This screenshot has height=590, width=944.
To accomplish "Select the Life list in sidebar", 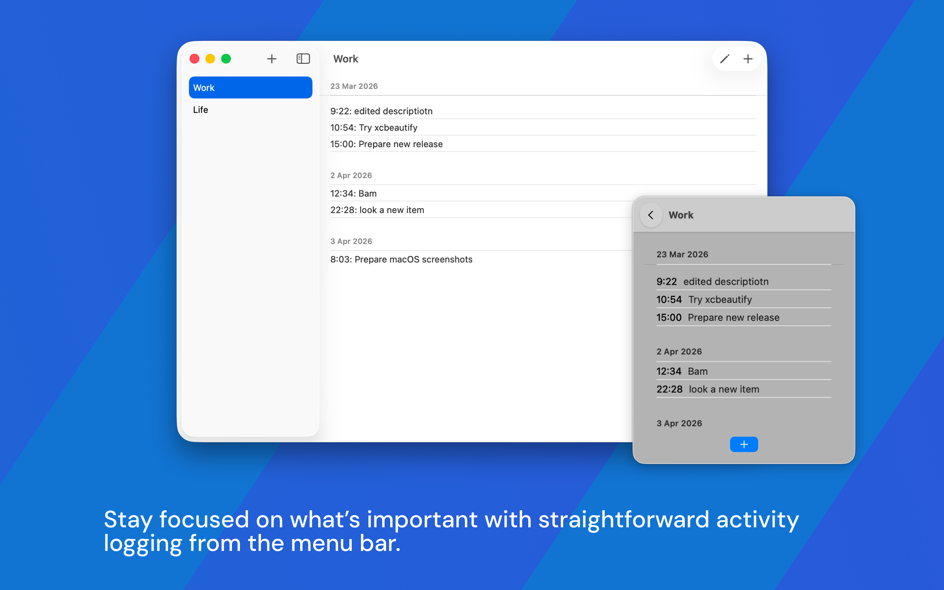I will pos(250,110).
